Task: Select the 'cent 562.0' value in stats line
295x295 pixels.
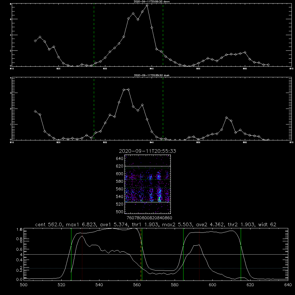Action: (x=49, y=224)
